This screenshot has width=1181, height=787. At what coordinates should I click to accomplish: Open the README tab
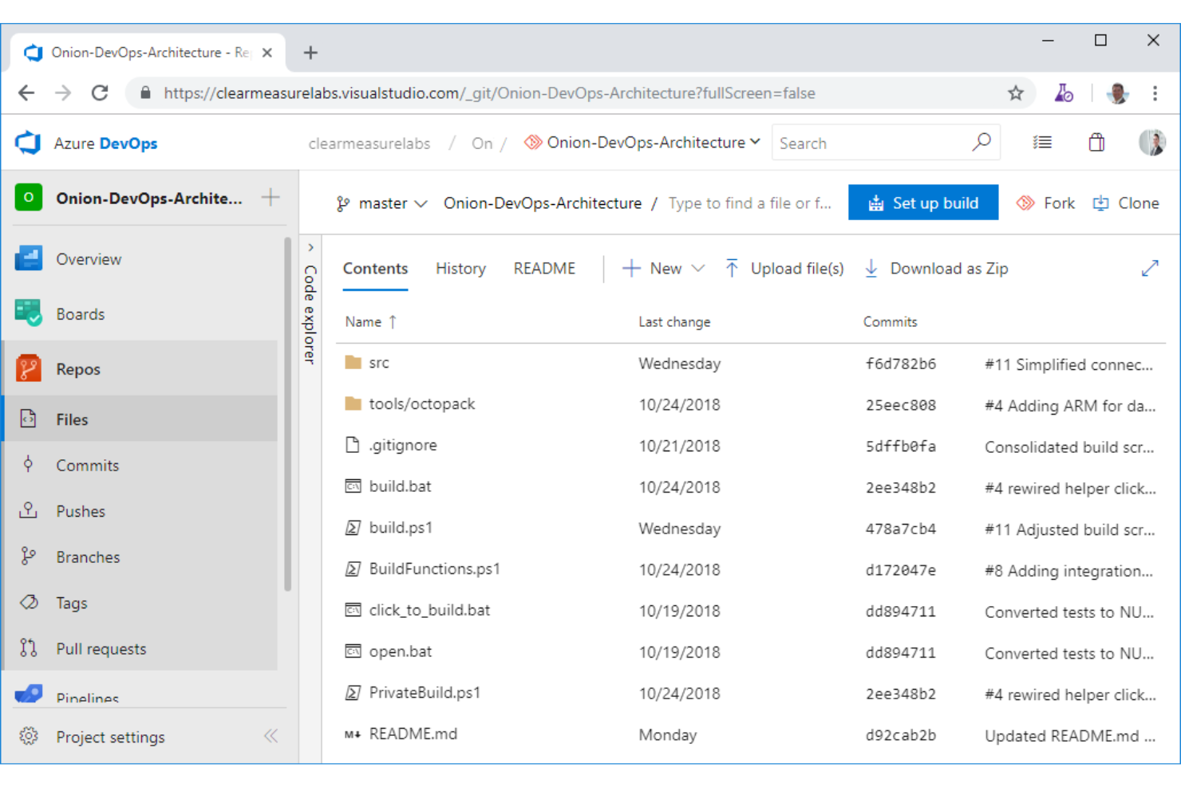pos(544,269)
